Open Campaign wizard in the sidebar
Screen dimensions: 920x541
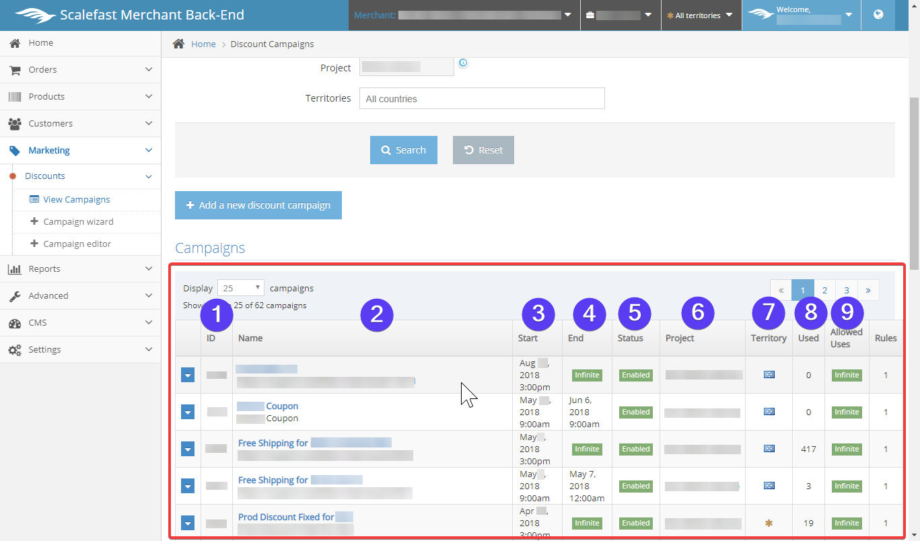[x=78, y=221]
